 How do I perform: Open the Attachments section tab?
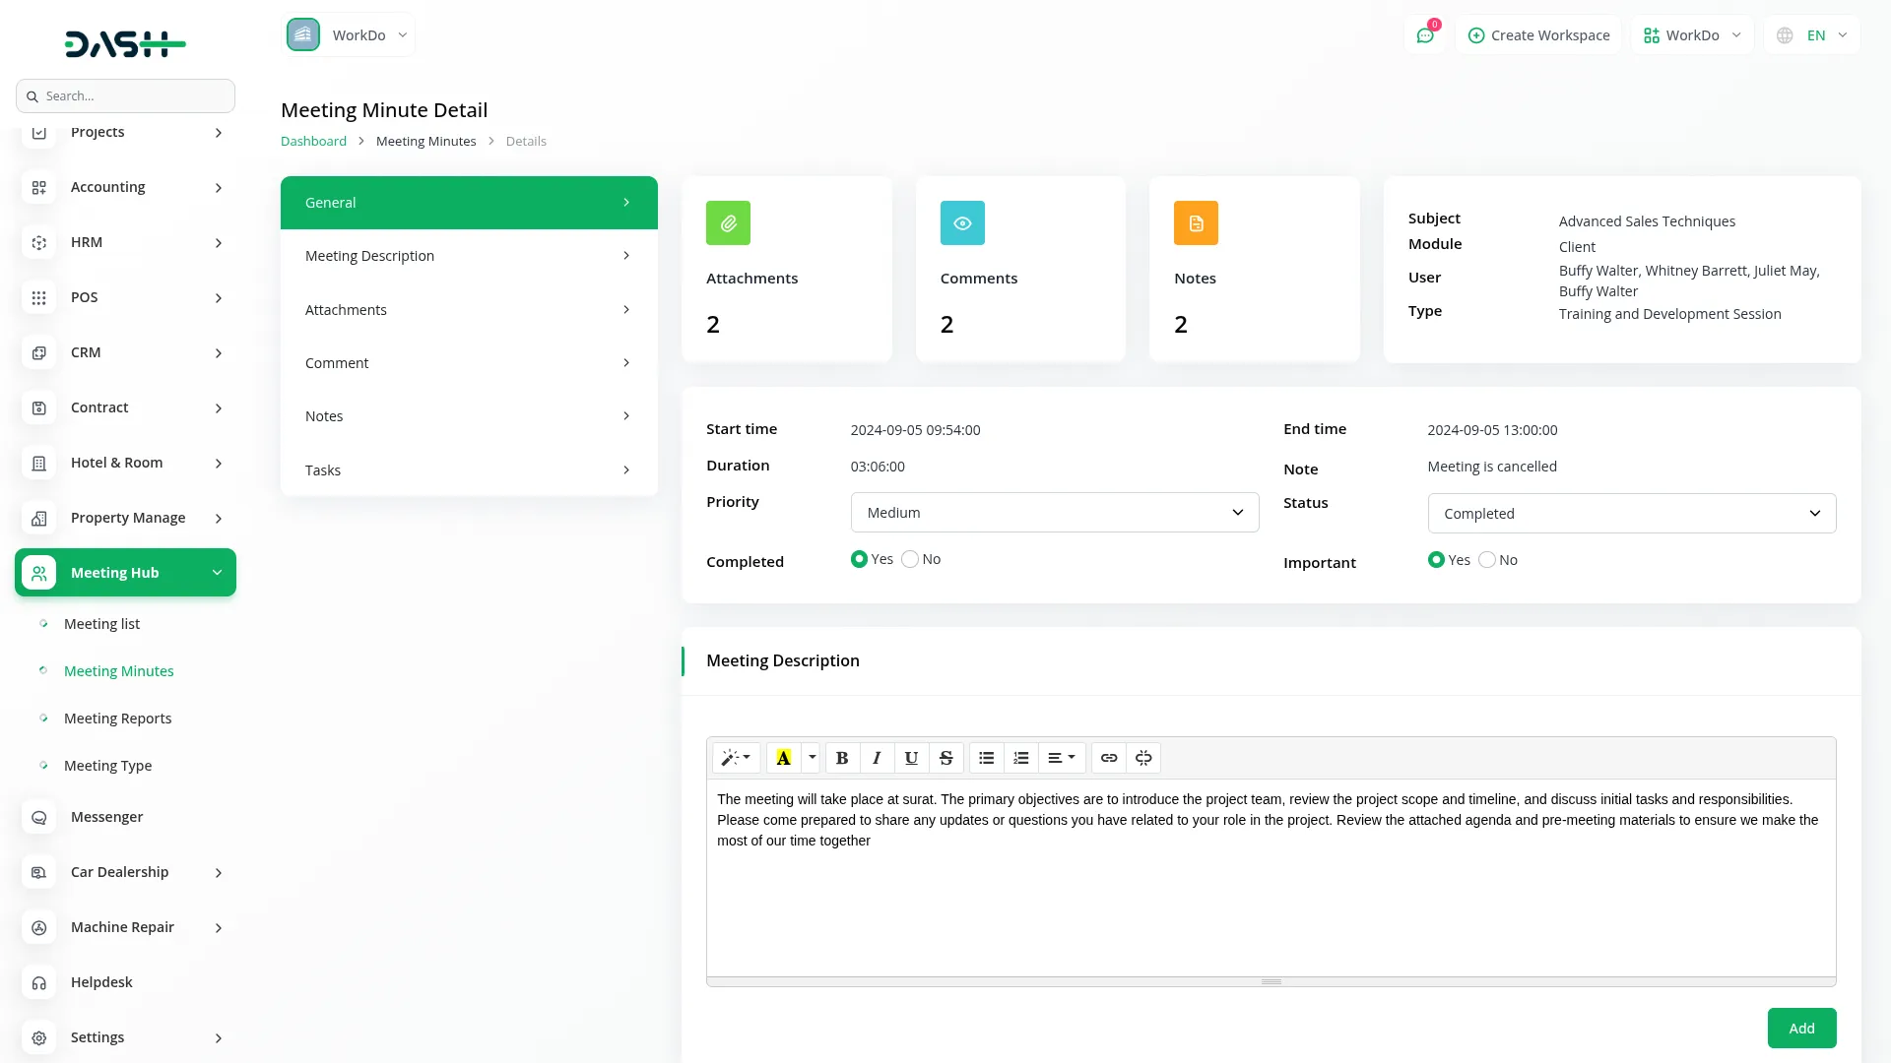(x=469, y=310)
